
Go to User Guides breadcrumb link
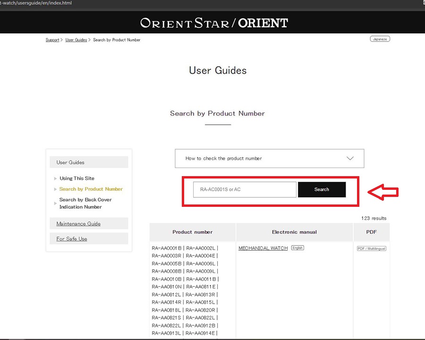point(76,40)
